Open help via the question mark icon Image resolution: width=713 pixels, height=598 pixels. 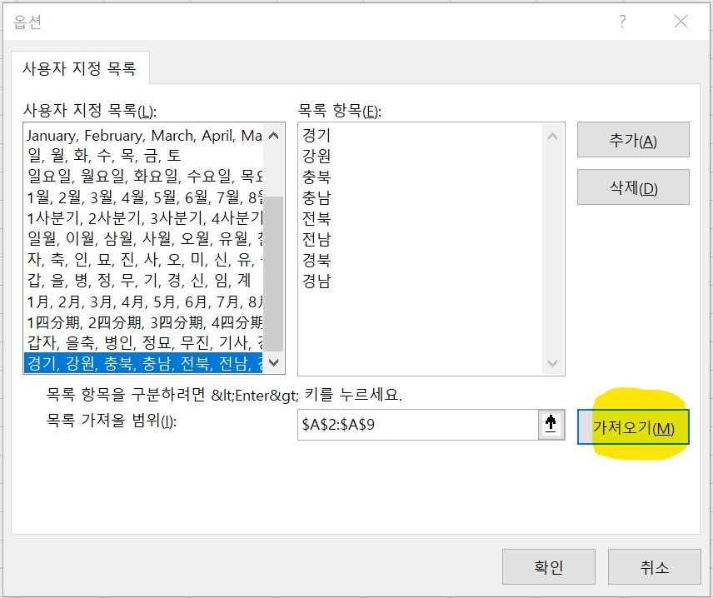click(621, 22)
